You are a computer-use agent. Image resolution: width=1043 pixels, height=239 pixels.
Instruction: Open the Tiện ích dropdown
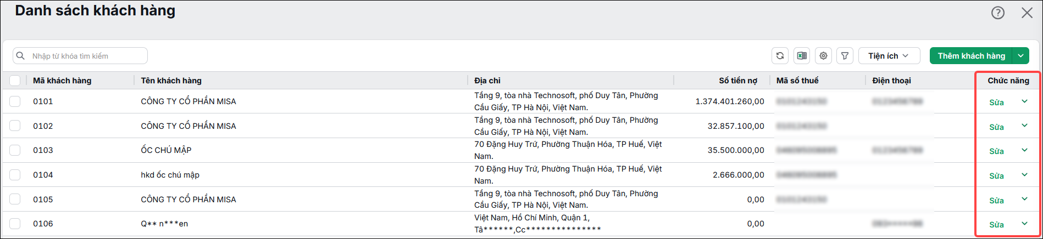(x=889, y=55)
